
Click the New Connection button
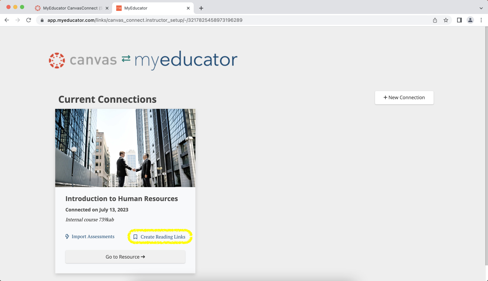pos(404,98)
